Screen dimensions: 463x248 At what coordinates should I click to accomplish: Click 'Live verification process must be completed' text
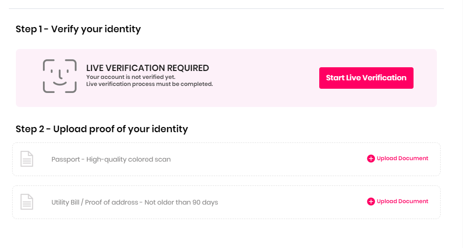tap(149, 84)
